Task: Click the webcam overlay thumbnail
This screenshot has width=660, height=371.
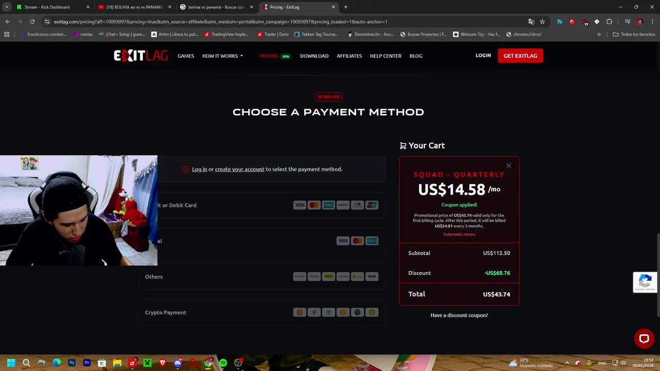Action: coord(78,210)
